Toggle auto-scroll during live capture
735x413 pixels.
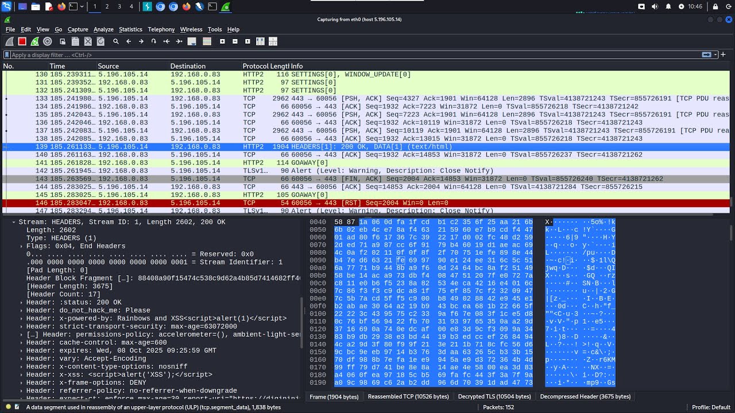[192, 41]
